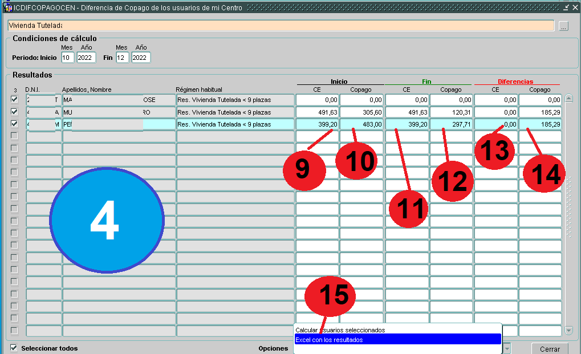Check the first row's selection checkbox

pyautogui.click(x=14, y=99)
